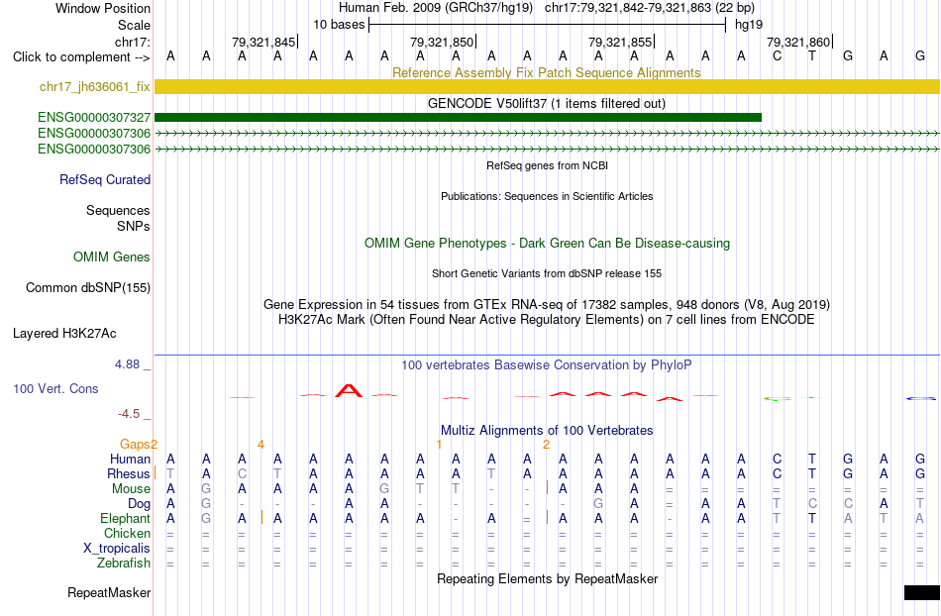This screenshot has height=616, width=941.
Task: Click the 'RepeatMasker' track label
Action: point(109,592)
